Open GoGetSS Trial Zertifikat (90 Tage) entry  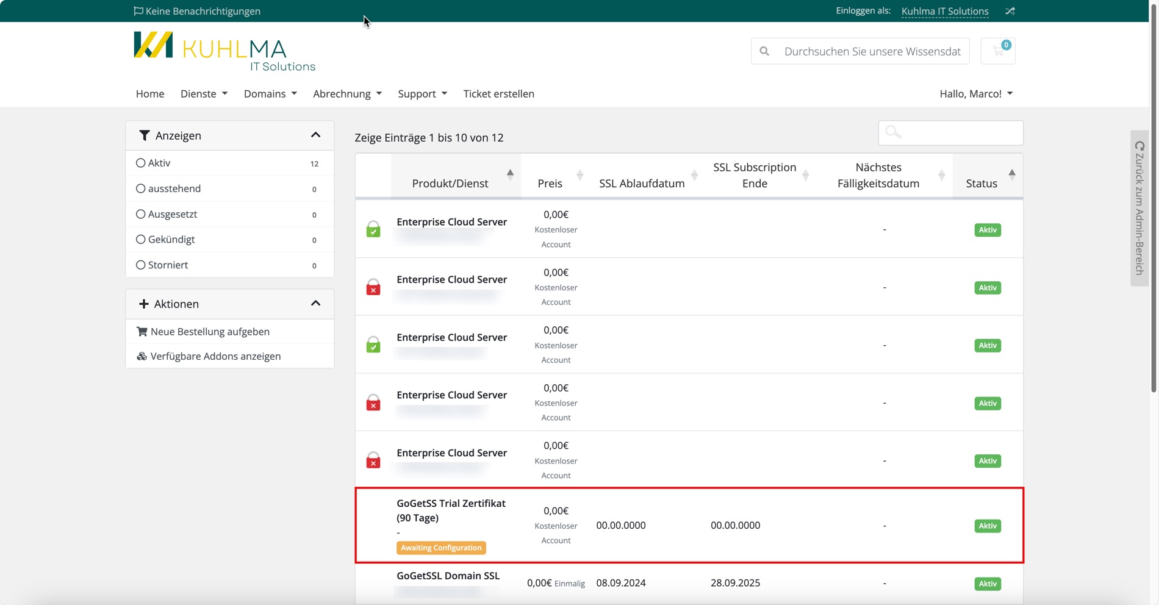click(x=451, y=510)
